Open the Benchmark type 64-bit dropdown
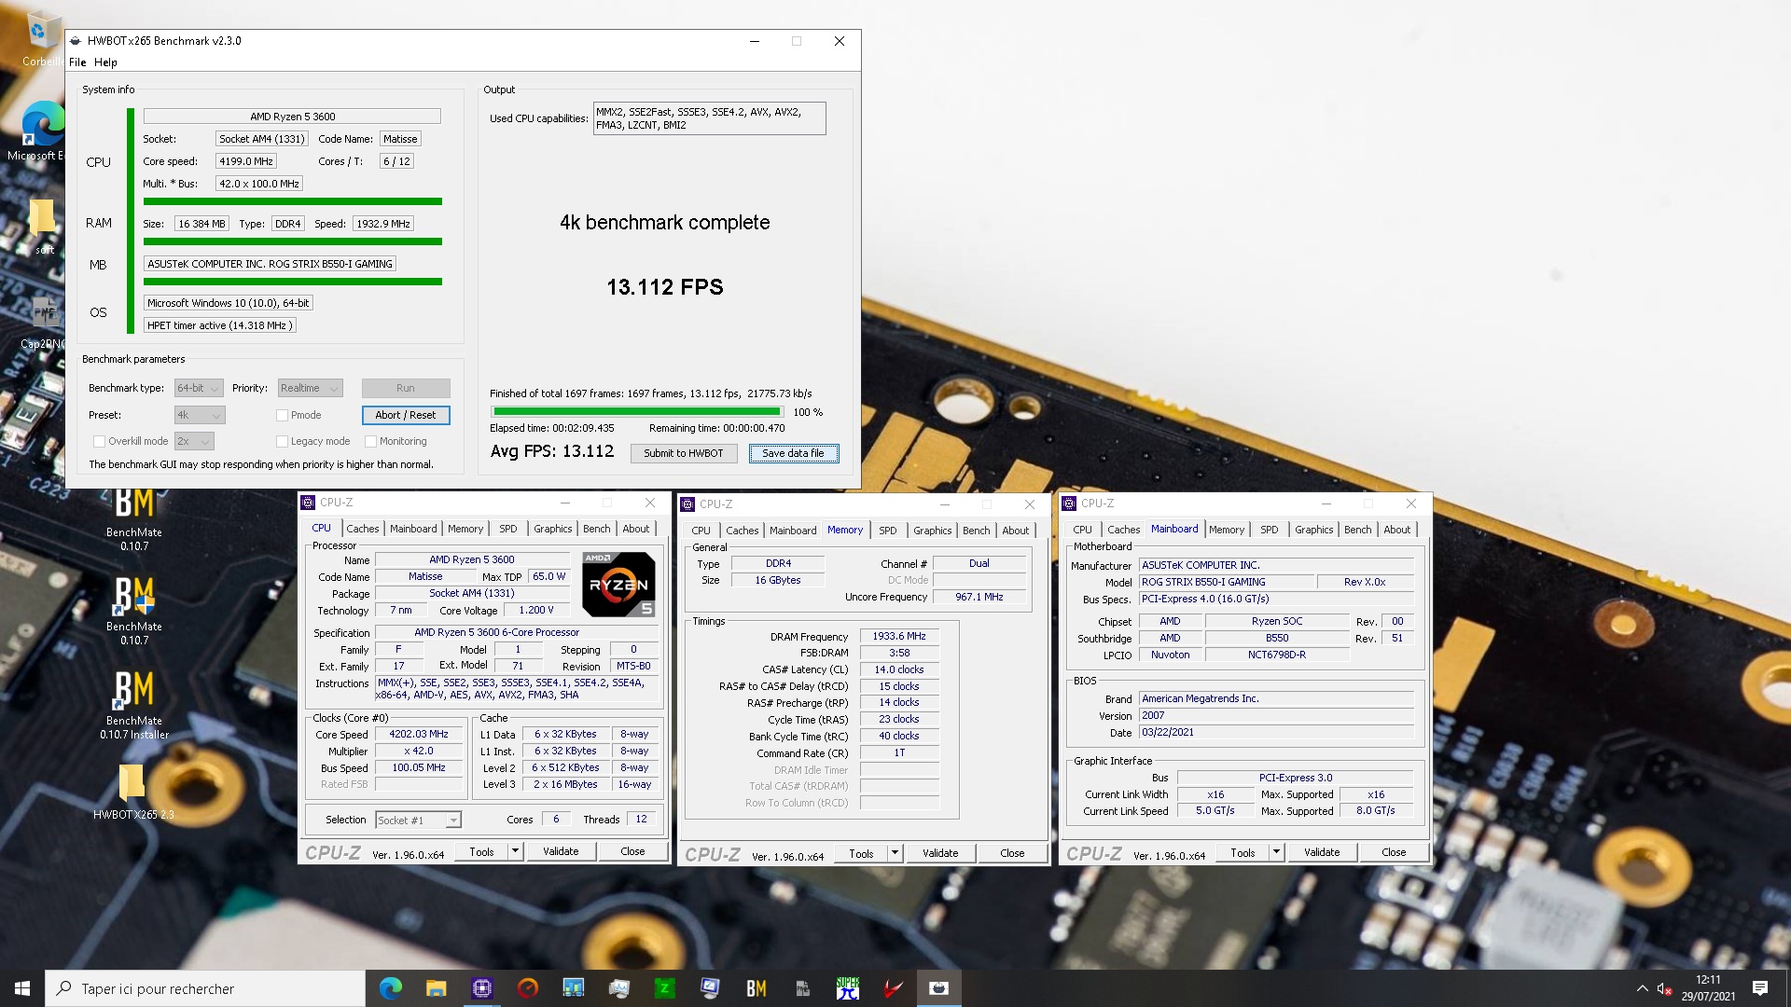This screenshot has height=1007, width=1791. pos(199,389)
